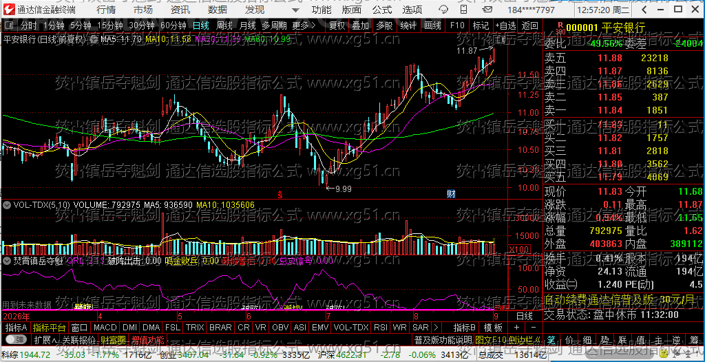Click the circle icon before VOL-TDX

pyautogui.click(x=7, y=204)
